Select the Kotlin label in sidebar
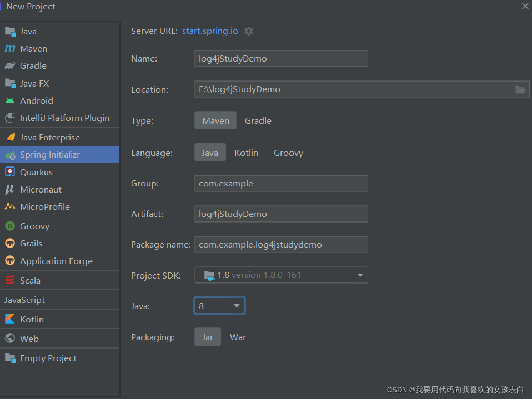 [32, 319]
